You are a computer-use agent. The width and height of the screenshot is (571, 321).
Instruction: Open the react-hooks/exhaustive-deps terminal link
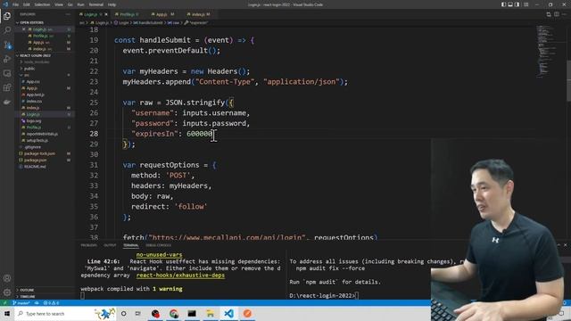180,276
